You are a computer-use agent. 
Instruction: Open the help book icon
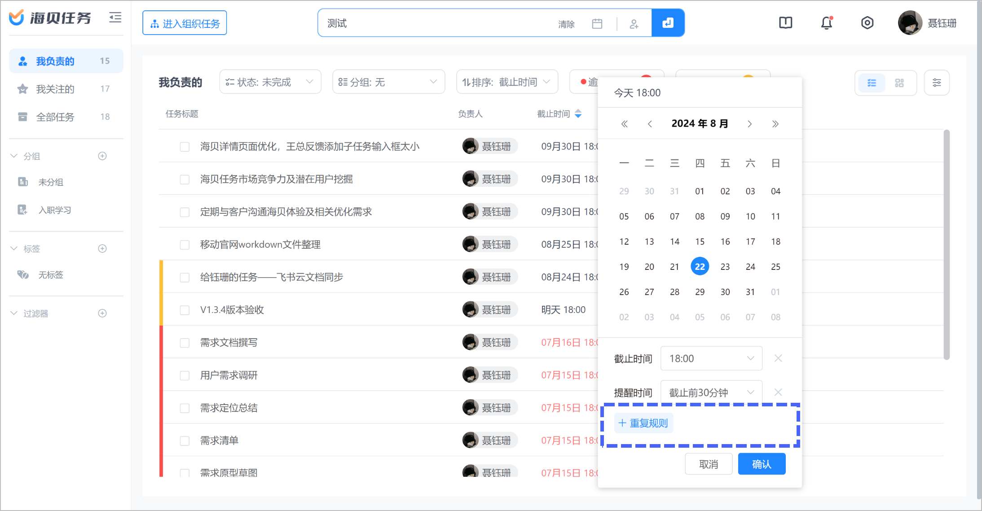click(x=785, y=22)
